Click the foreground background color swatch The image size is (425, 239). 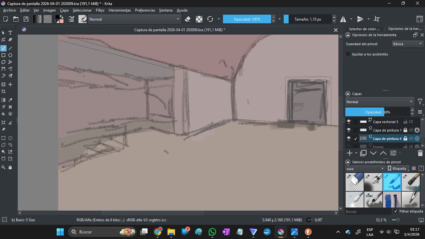(59, 19)
